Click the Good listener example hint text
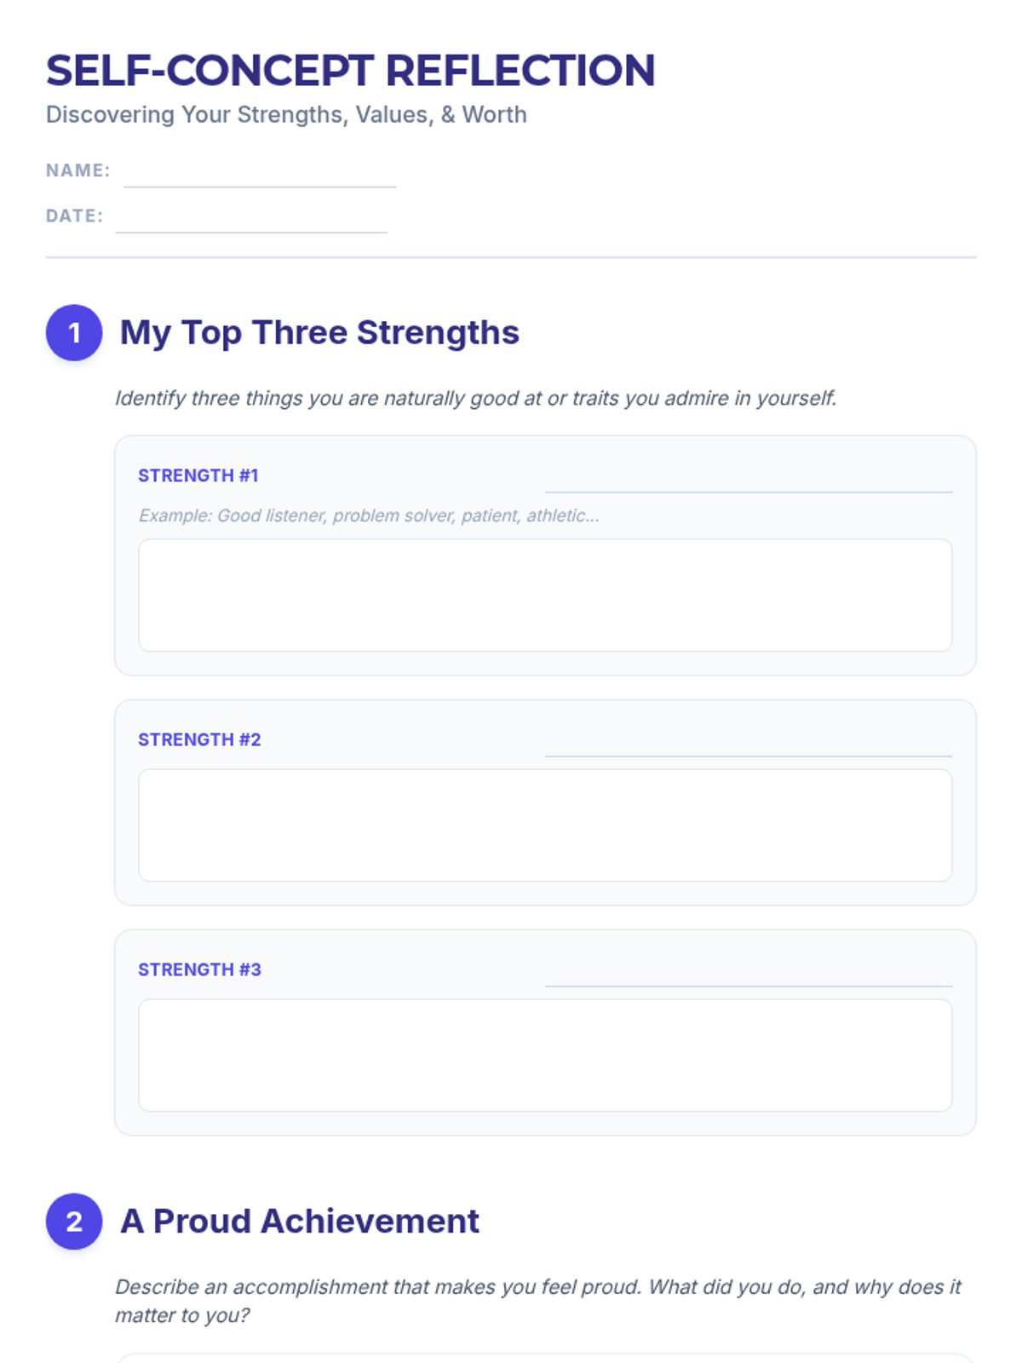The image size is (1022, 1363). pyautogui.click(x=369, y=515)
